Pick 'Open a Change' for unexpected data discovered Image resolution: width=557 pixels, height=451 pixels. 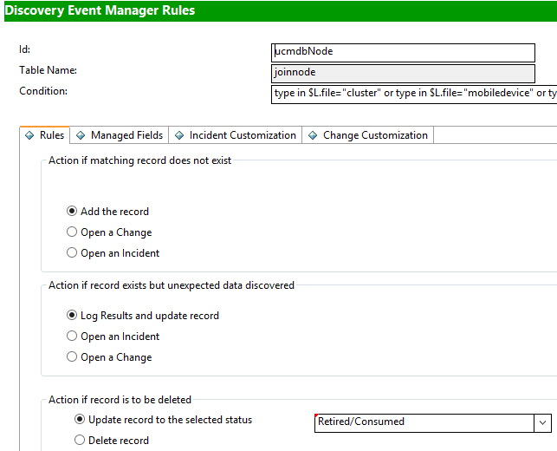[x=73, y=357]
